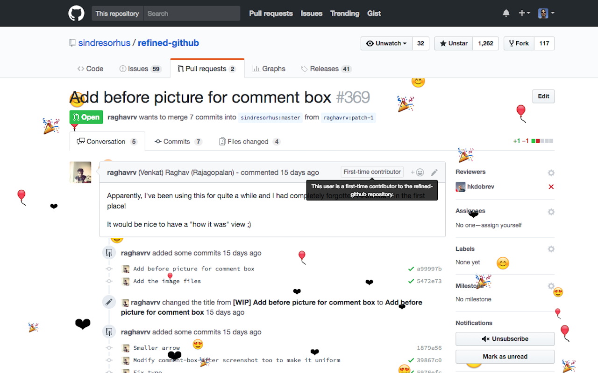This screenshot has height=373, width=598.
Task: Edit the comment with the pencil icon
Action: pyautogui.click(x=434, y=173)
